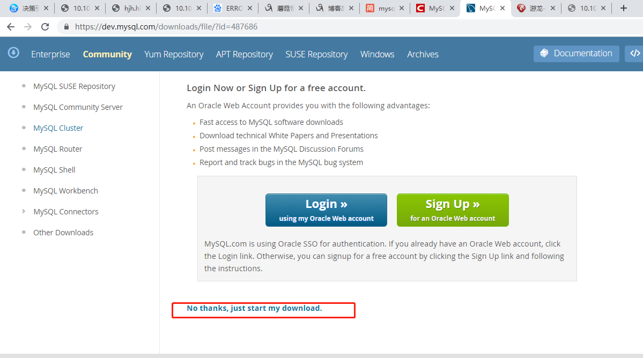
Task: Select the Community nav item
Action: pos(107,54)
